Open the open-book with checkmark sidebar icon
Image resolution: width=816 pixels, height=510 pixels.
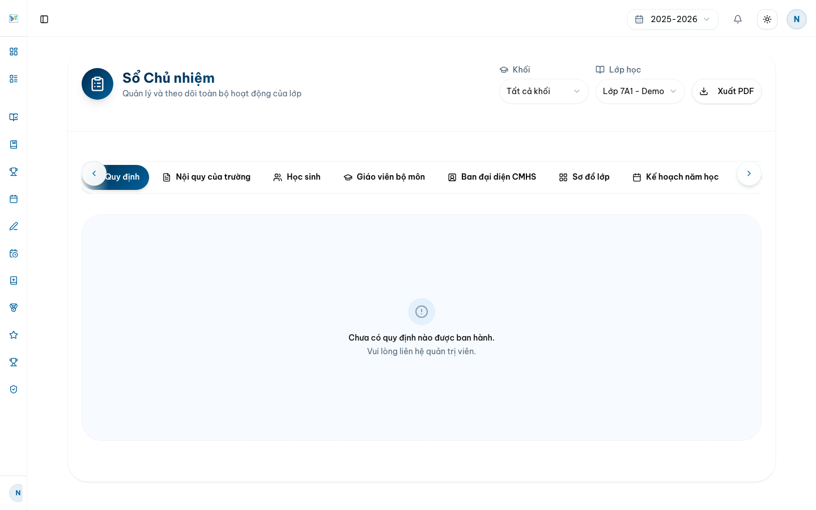pyautogui.click(x=14, y=117)
